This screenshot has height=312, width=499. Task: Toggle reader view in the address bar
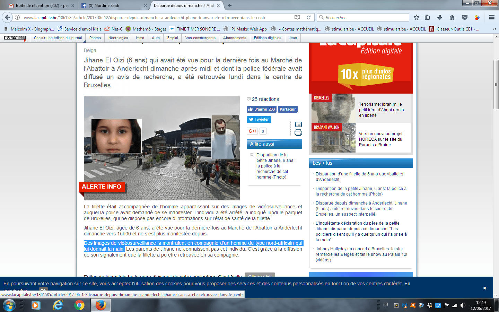(x=297, y=17)
